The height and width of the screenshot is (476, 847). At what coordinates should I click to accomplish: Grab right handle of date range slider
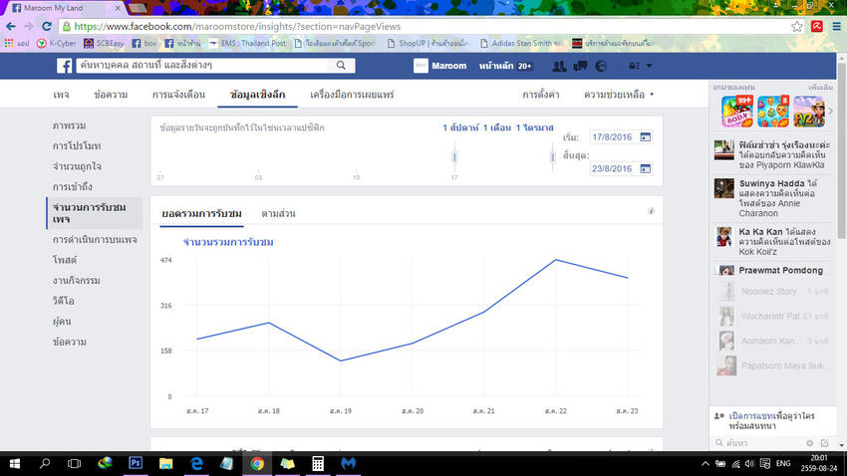tap(552, 157)
